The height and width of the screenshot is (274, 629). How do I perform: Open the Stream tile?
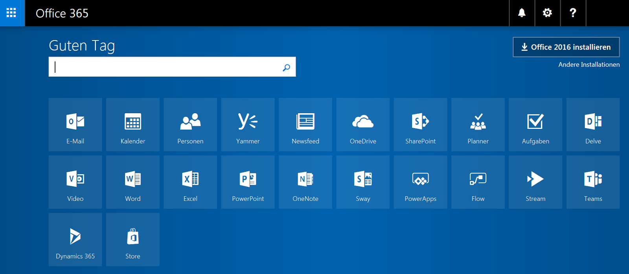(x=535, y=182)
